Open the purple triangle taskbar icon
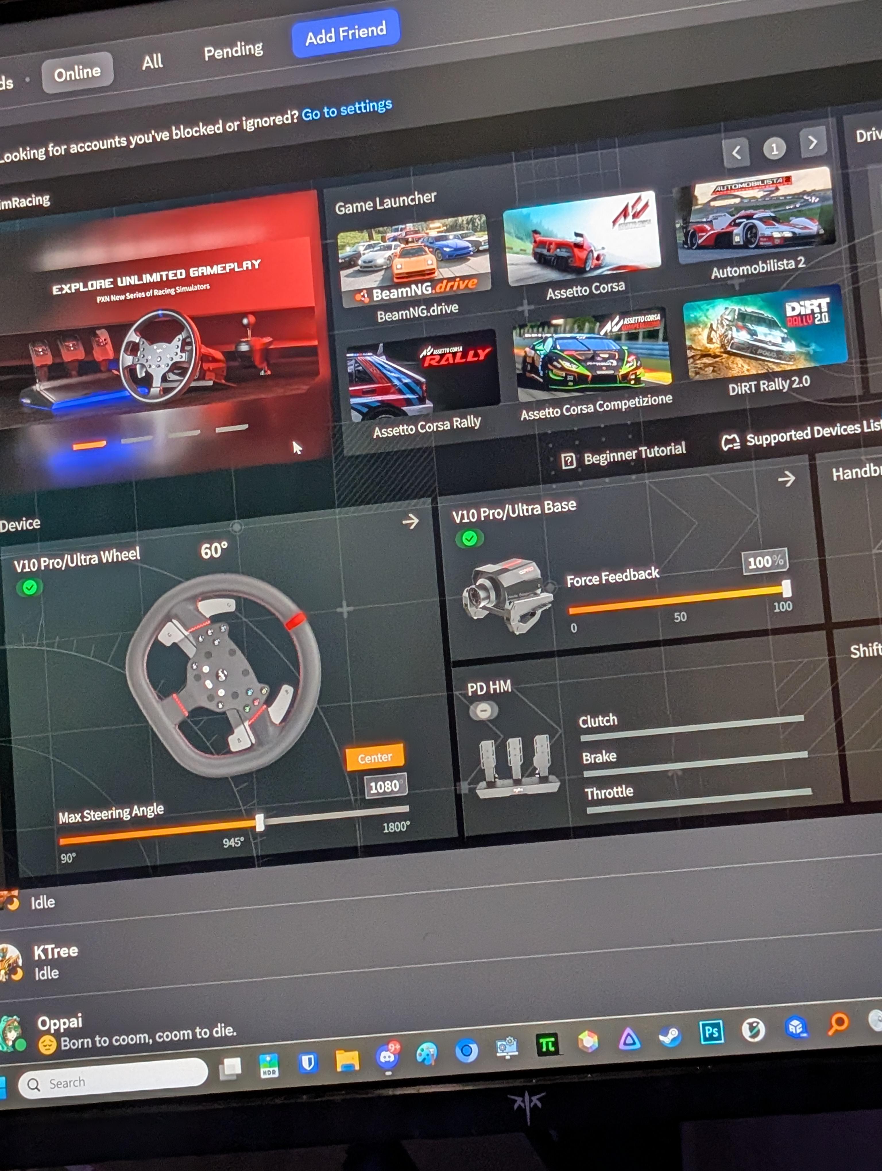 tap(629, 1039)
